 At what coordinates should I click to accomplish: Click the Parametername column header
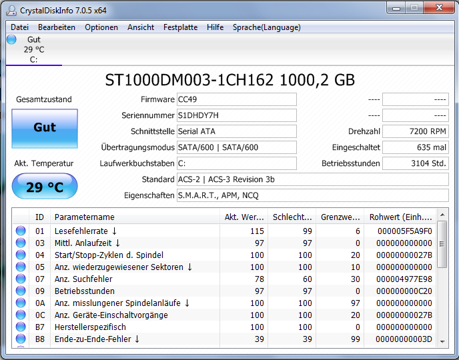135,217
